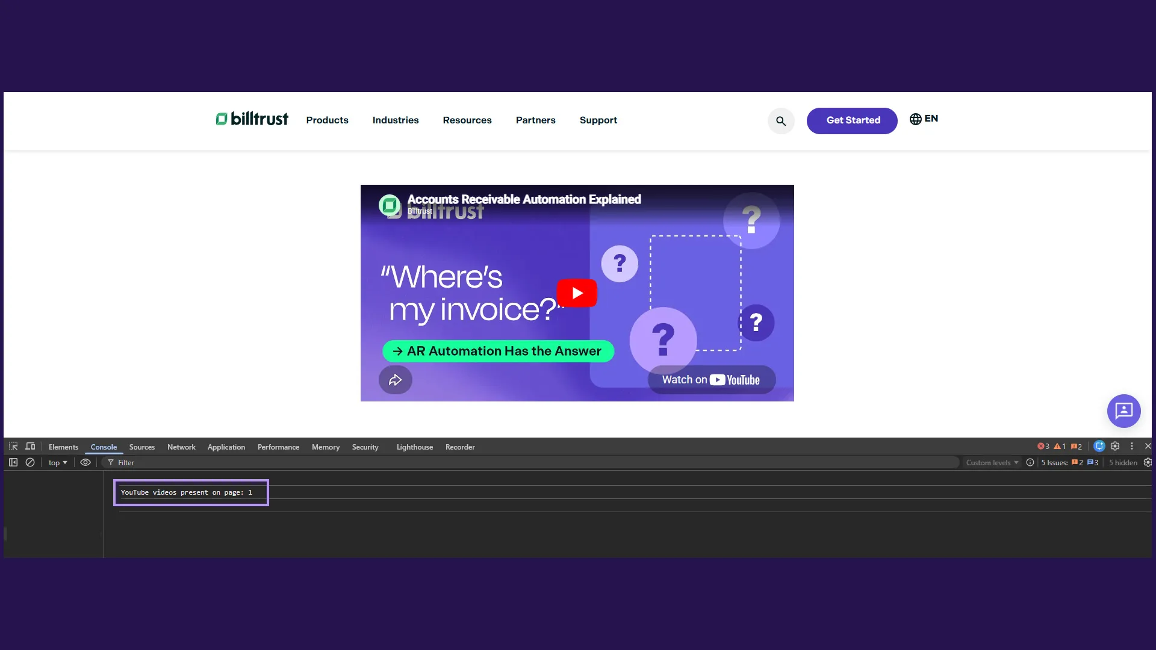Switch to the Performance tab

278,447
